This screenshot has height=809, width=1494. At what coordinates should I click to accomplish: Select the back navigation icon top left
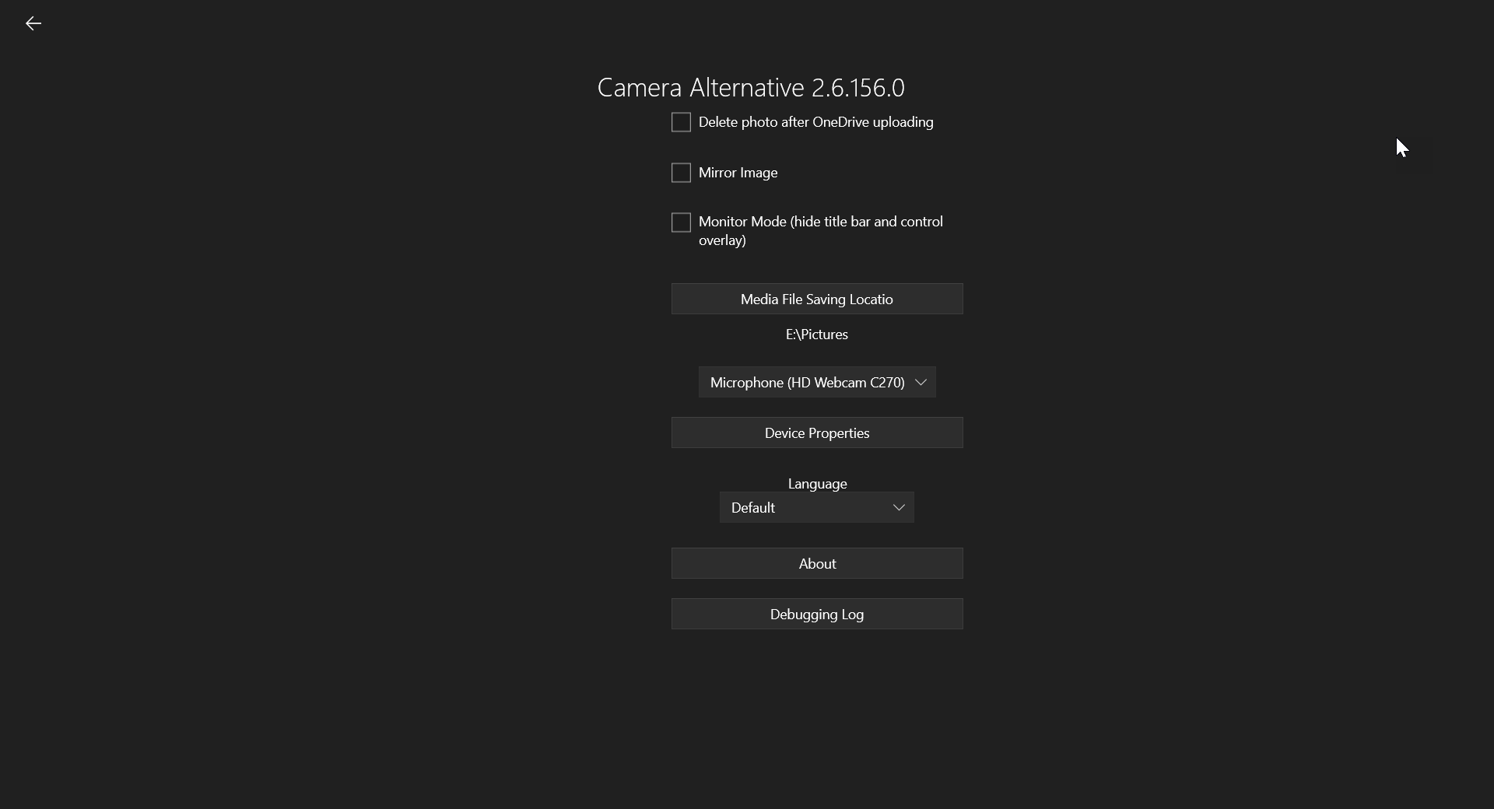click(33, 23)
